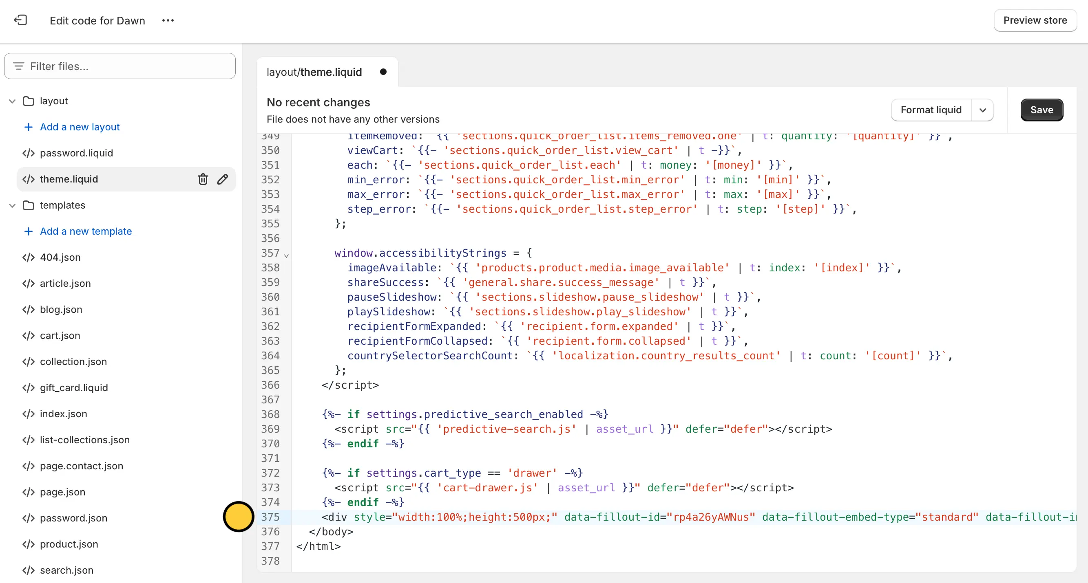
Task: Collapse the layout folder
Action: [12, 101]
